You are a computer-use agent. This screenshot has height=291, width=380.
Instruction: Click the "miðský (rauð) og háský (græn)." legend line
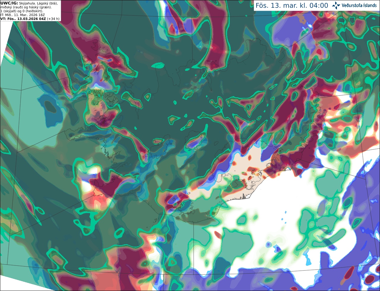(x=26, y=7)
